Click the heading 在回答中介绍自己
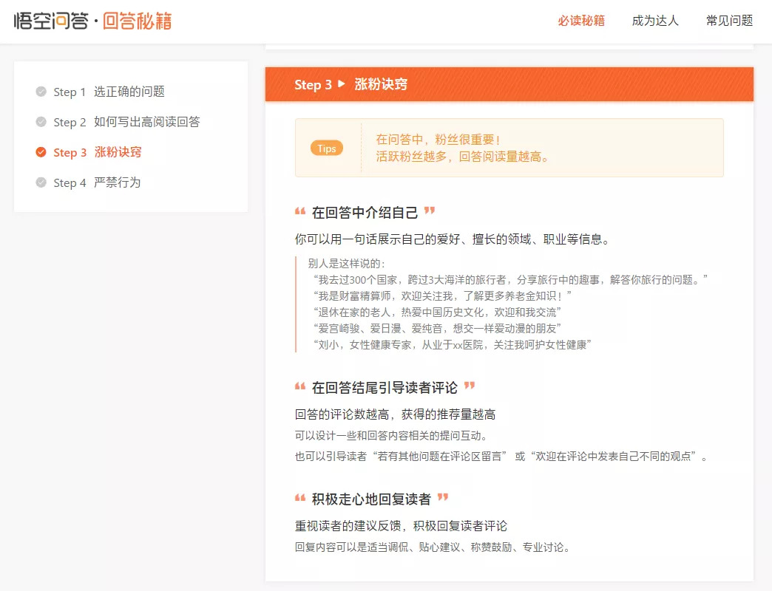The height and width of the screenshot is (591, 772). click(365, 213)
